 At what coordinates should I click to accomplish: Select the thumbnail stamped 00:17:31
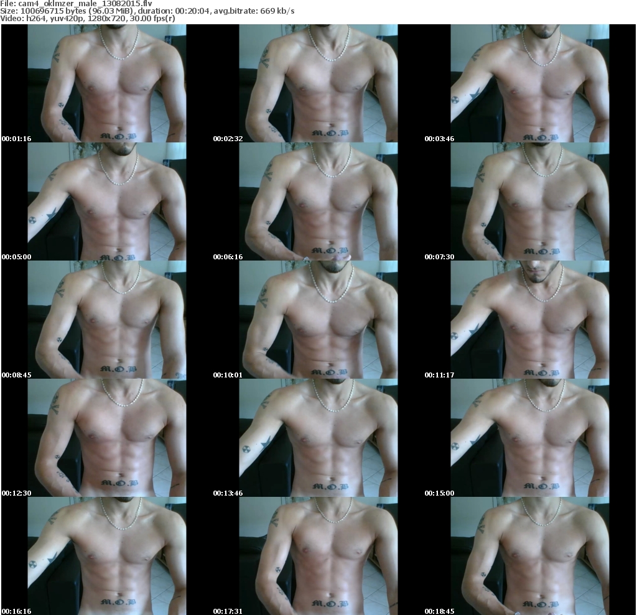tap(318, 556)
